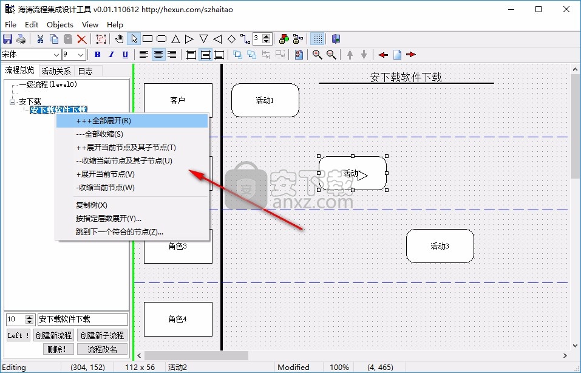Select the Rectangle shape tool
The height and width of the screenshot is (373, 581).
tap(148, 39)
